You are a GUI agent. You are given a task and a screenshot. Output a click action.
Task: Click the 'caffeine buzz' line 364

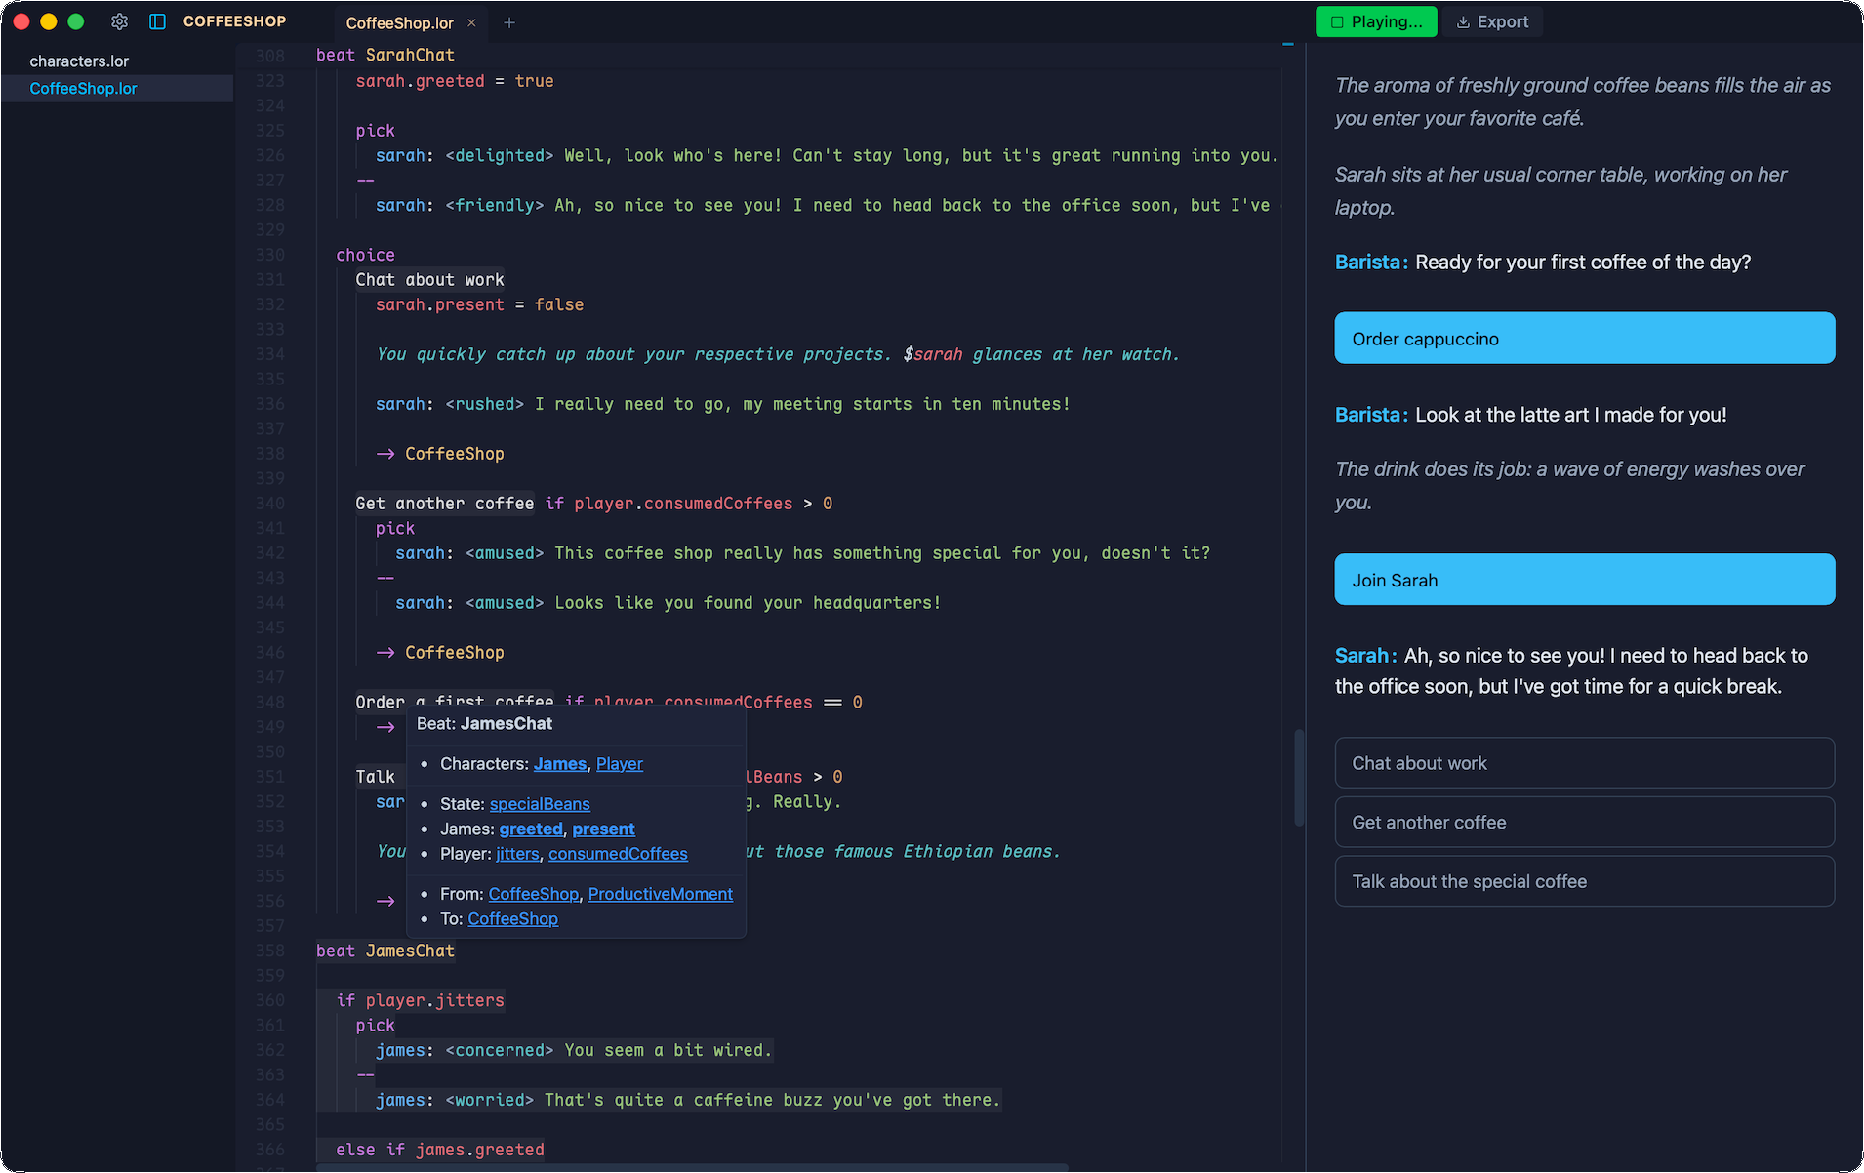pos(688,1100)
